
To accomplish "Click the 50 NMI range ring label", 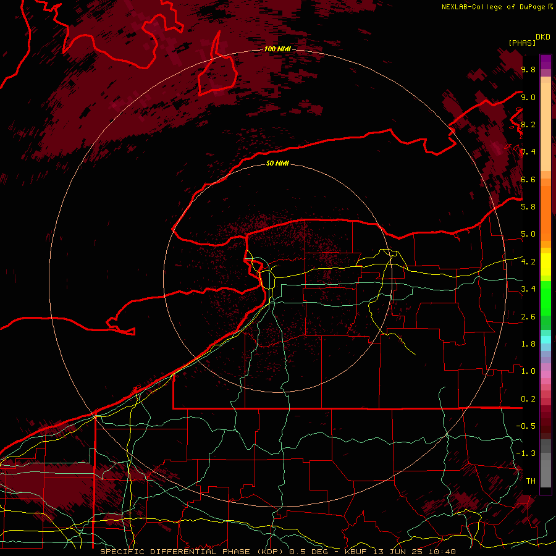I will tap(277, 163).
